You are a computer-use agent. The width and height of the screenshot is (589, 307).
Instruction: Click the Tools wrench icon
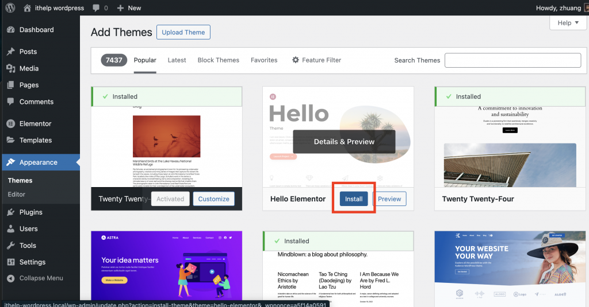click(11, 246)
